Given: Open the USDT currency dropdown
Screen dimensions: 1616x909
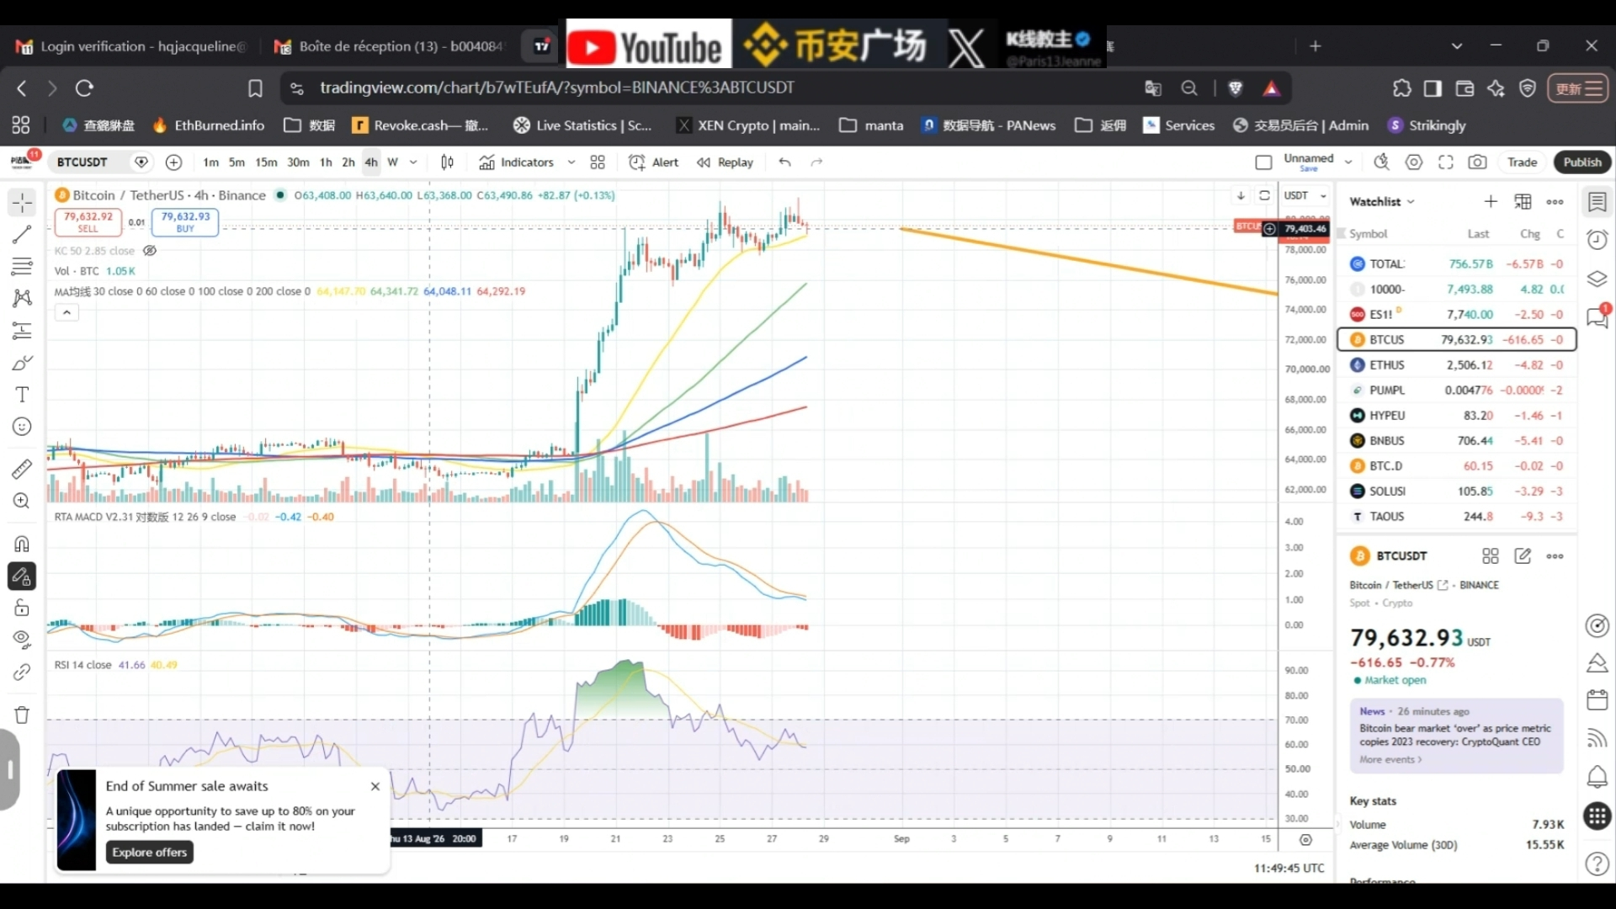Looking at the screenshot, I should click(1305, 196).
